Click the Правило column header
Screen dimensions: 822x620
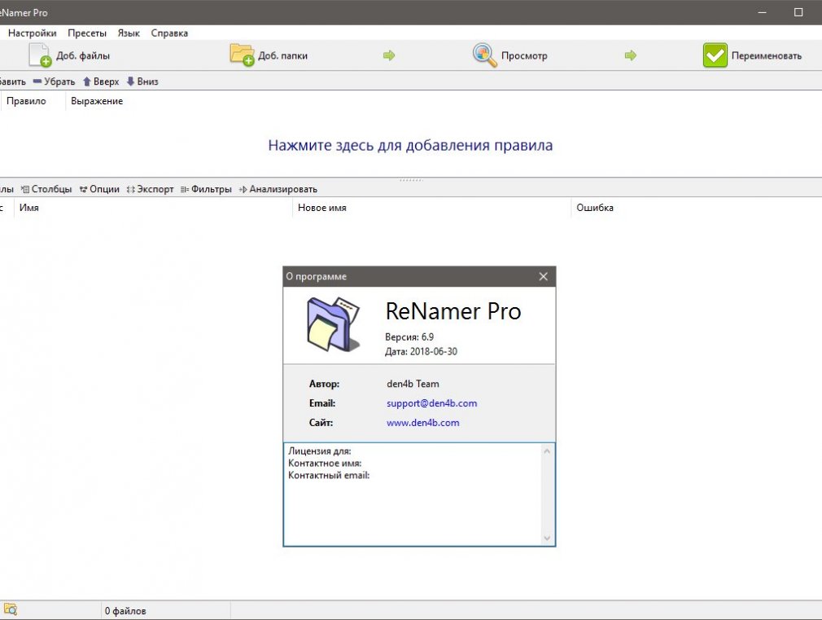point(26,101)
